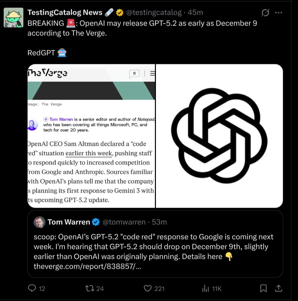This screenshot has width=298, height=301.
Task: Click the Verge comment count bubble
Action: click(134, 74)
